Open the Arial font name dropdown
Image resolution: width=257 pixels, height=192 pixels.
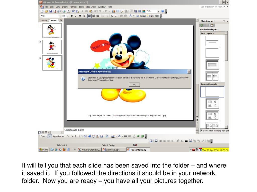pyautogui.click(x=60, y=16)
